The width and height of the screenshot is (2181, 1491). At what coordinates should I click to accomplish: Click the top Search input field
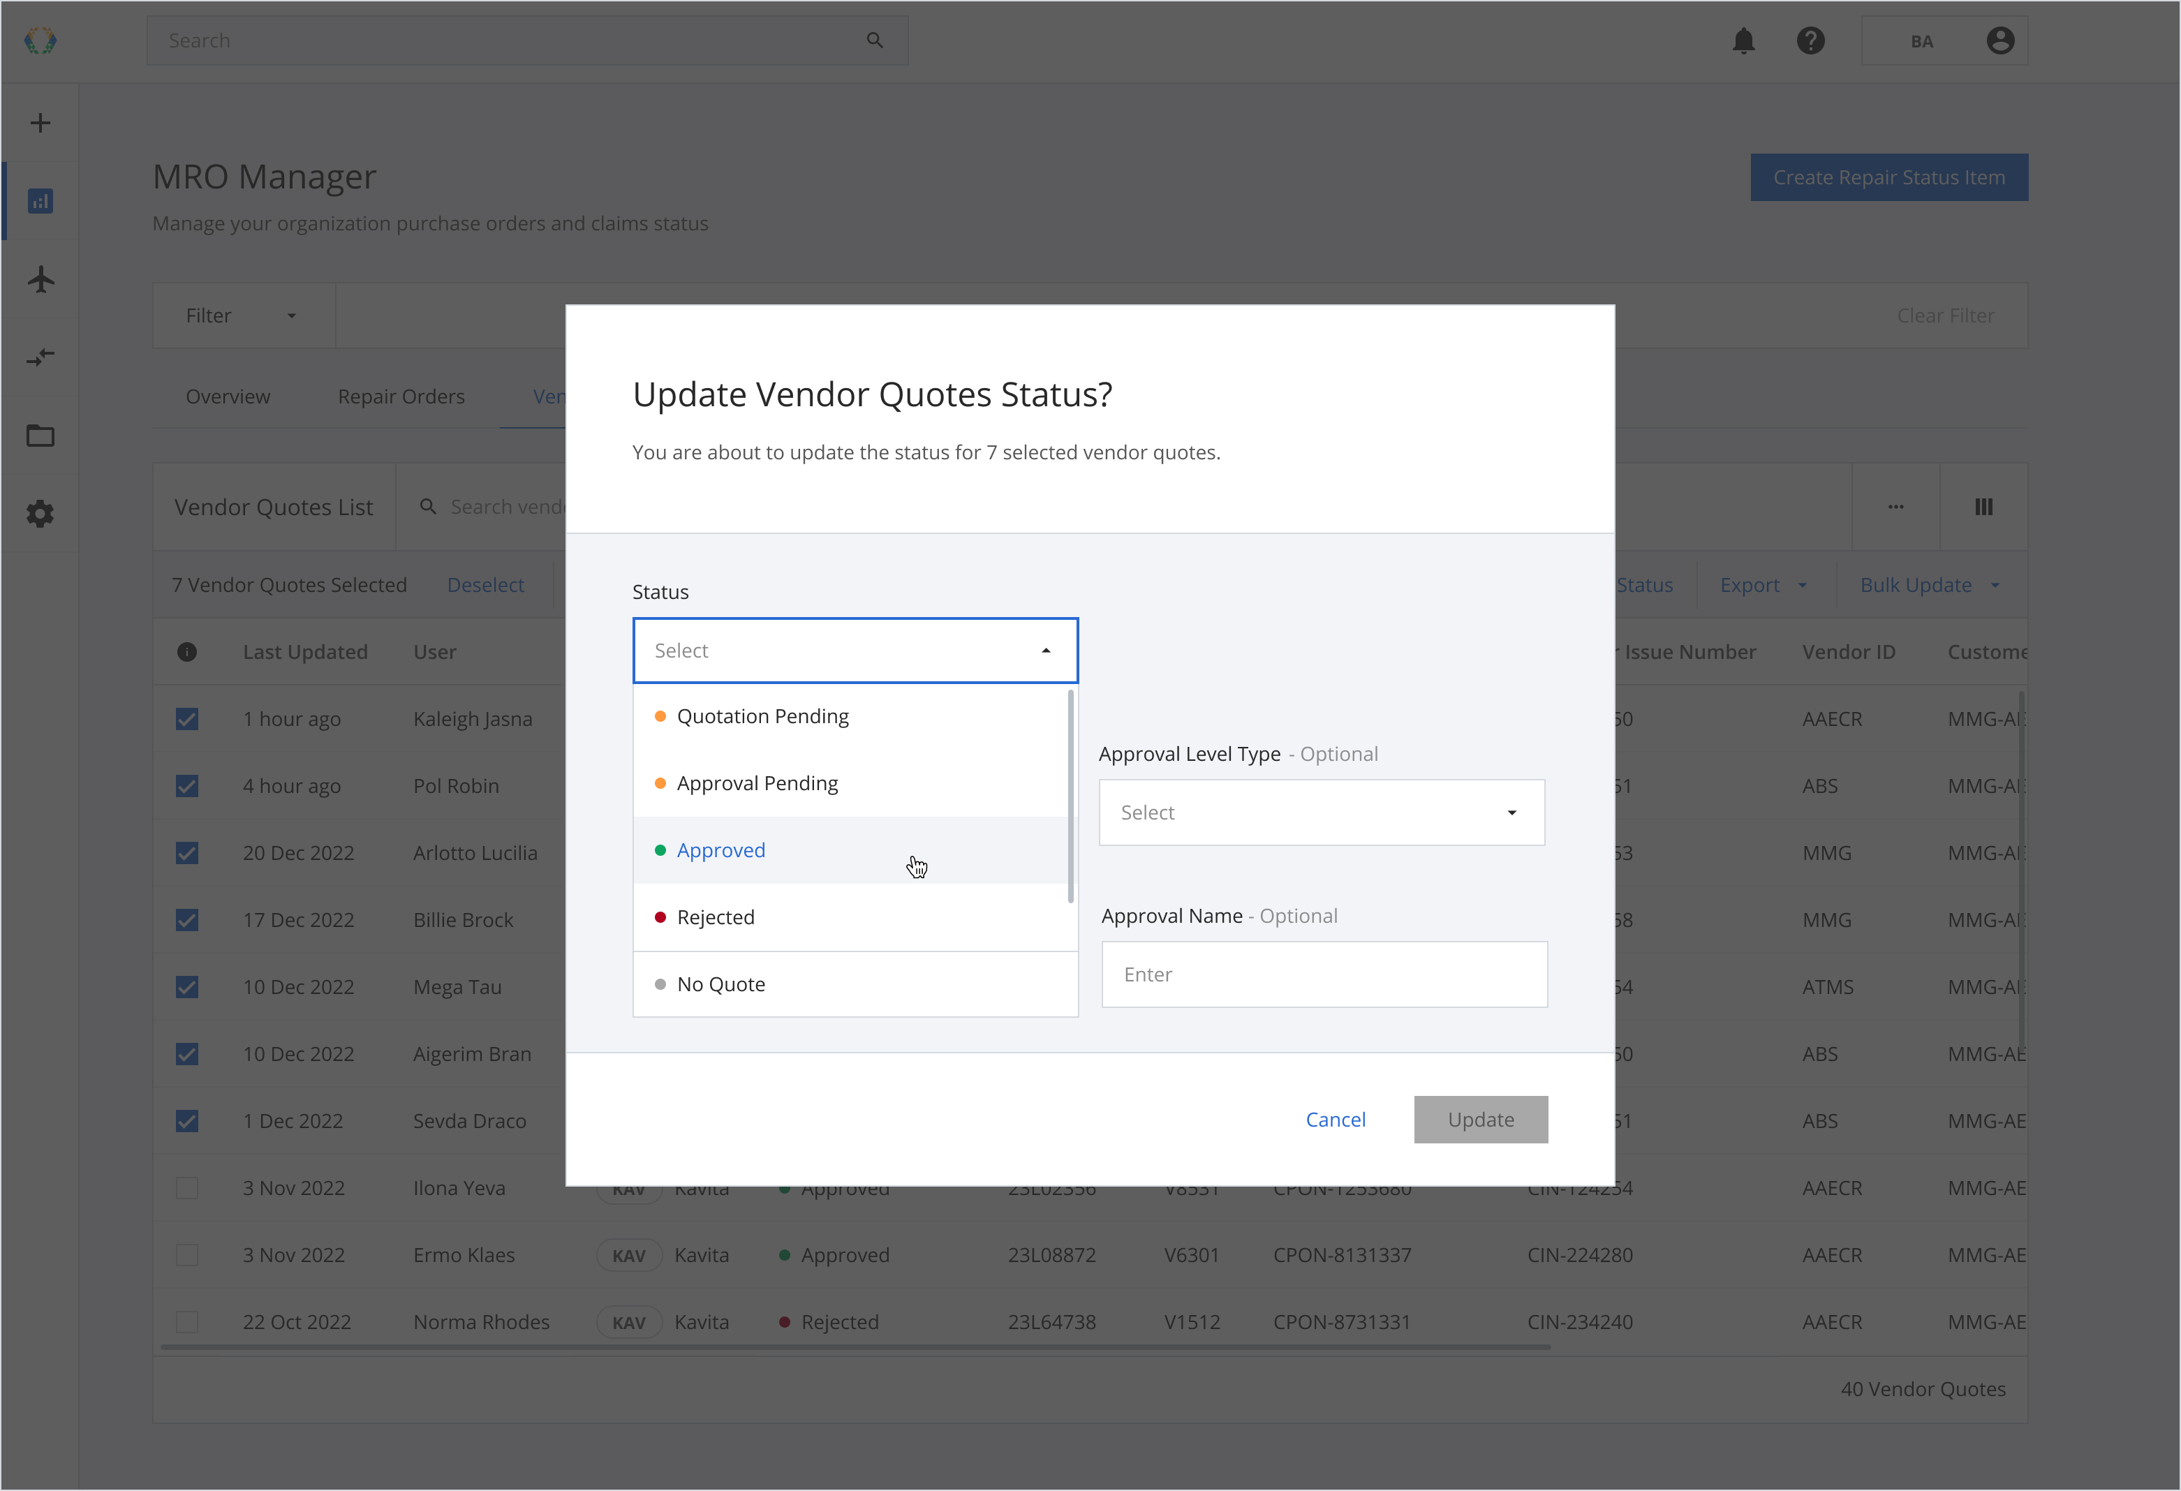[527, 40]
